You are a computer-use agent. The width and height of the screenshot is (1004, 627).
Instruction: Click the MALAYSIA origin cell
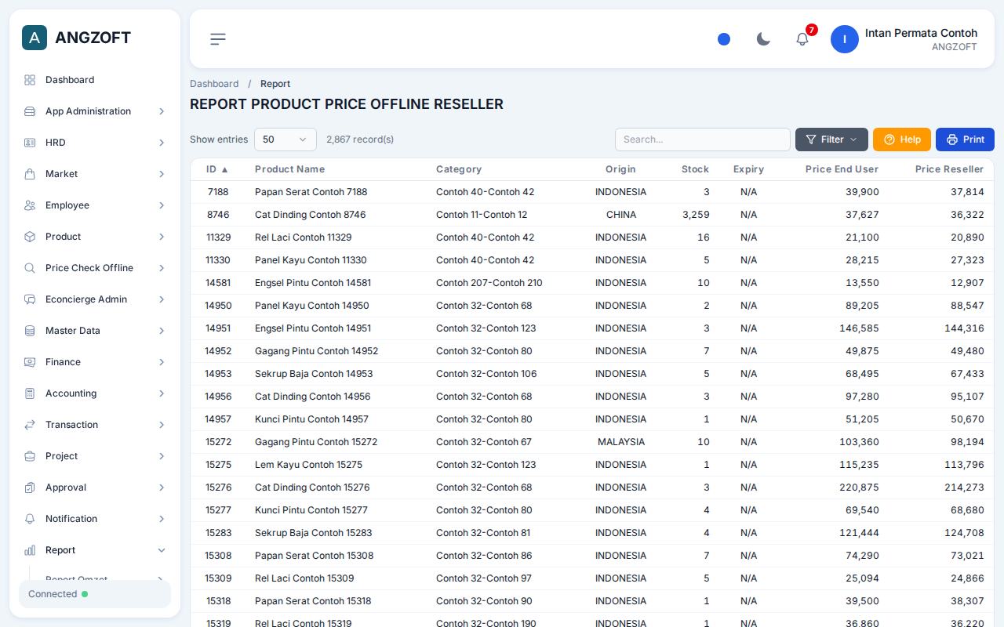point(621,442)
